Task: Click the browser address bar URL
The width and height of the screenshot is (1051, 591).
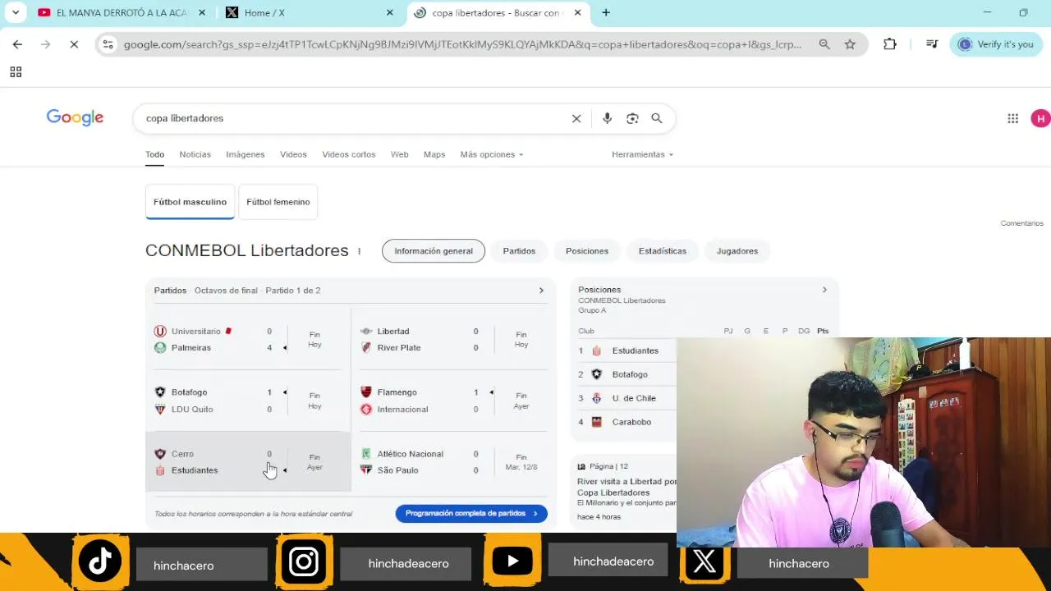Action: tap(462, 44)
